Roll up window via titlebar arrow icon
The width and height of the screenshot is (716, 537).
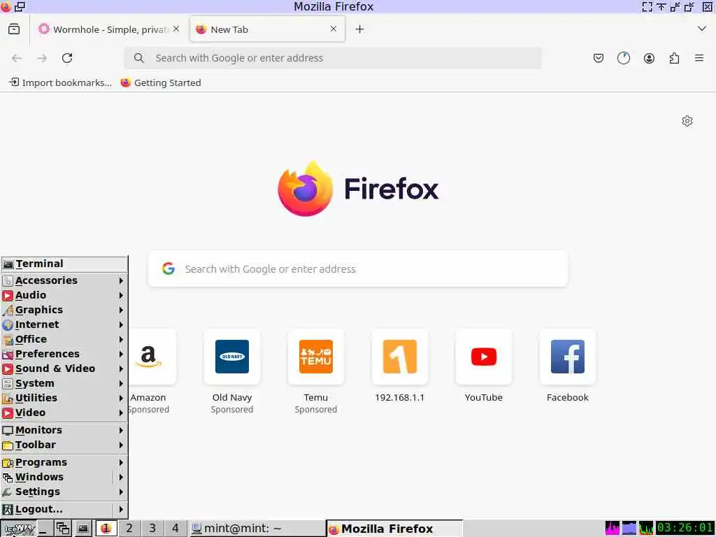661,6
